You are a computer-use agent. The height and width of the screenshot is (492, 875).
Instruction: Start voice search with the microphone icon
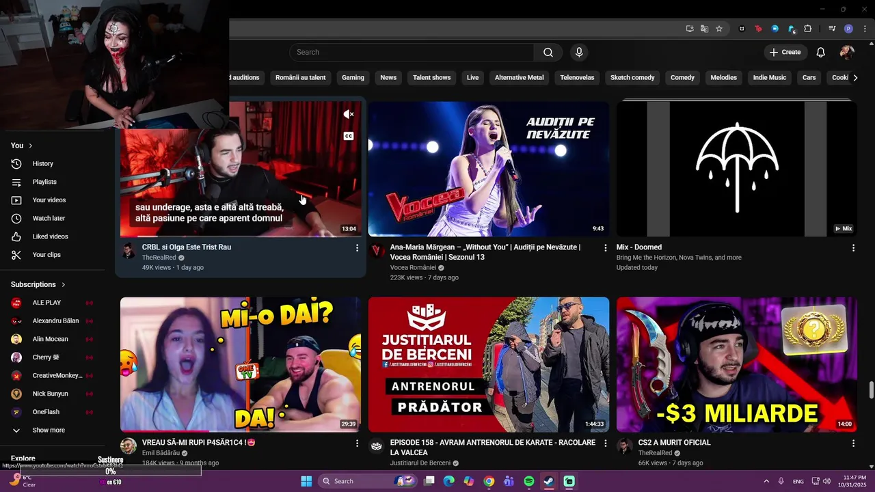click(579, 53)
